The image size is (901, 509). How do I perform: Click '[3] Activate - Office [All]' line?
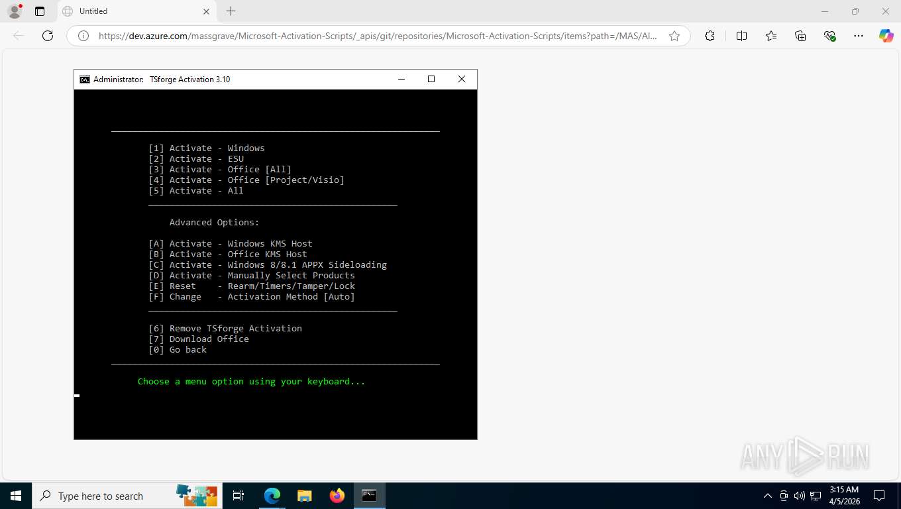220,169
